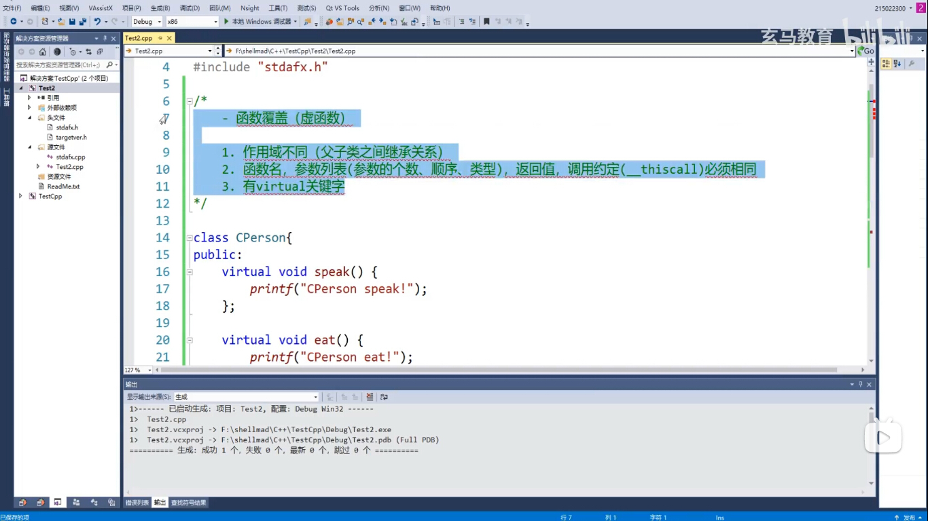Open the Debug configuration dropdown
The image size is (928, 521).
click(x=147, y=22)
